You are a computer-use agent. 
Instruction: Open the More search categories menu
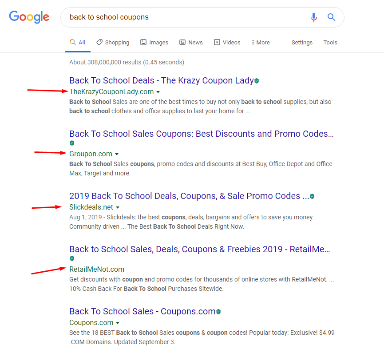pos(261,42)
